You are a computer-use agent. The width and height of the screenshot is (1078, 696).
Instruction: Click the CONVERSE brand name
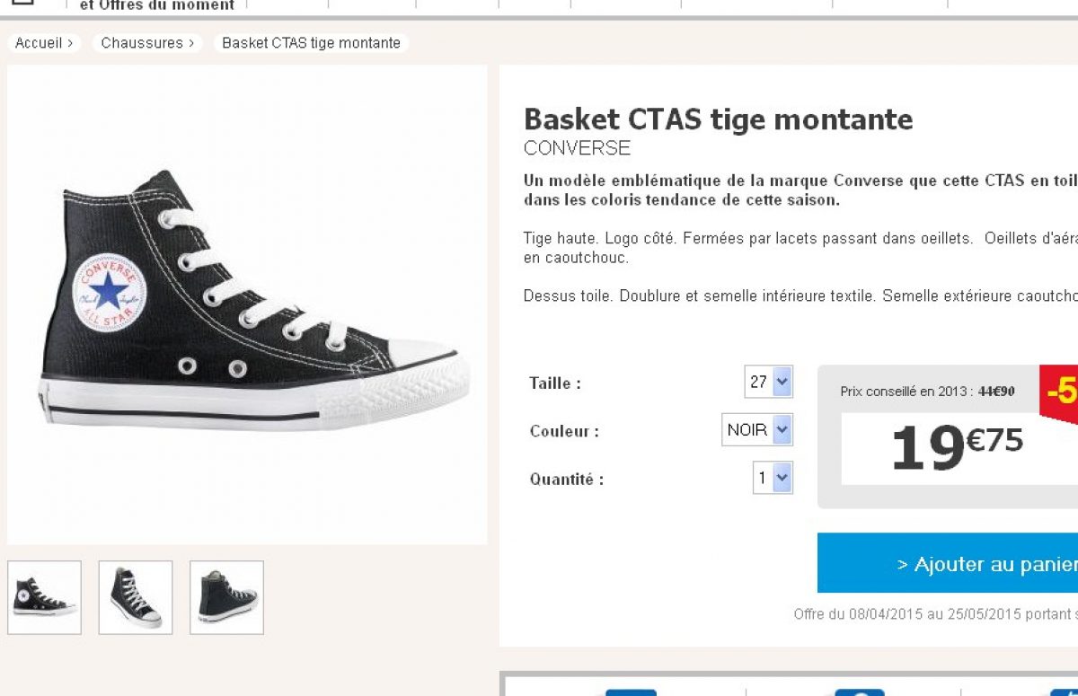pyautogui.click(x=577, y=148)
